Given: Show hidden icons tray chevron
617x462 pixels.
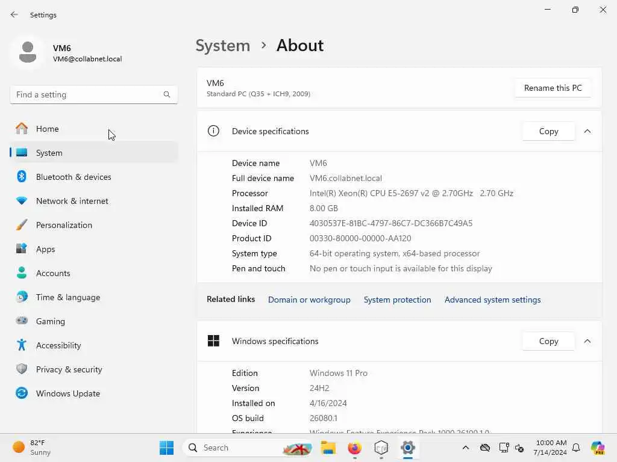Looking at the screenshot, I should tap(466, 448).
